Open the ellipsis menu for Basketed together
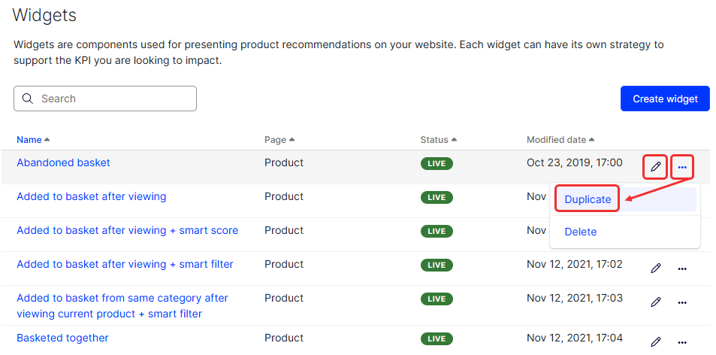 pyautogui.click(x=682, y=343)
